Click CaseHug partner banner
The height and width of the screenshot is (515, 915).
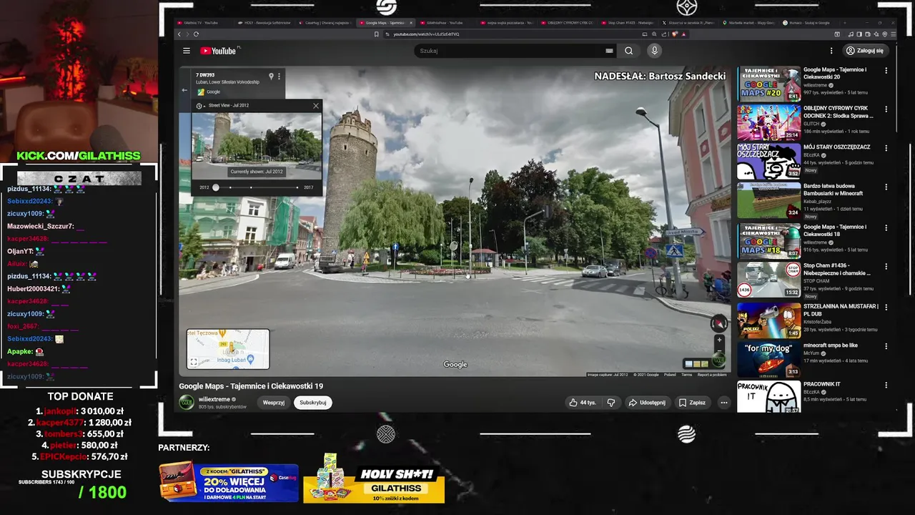point(229,483)
